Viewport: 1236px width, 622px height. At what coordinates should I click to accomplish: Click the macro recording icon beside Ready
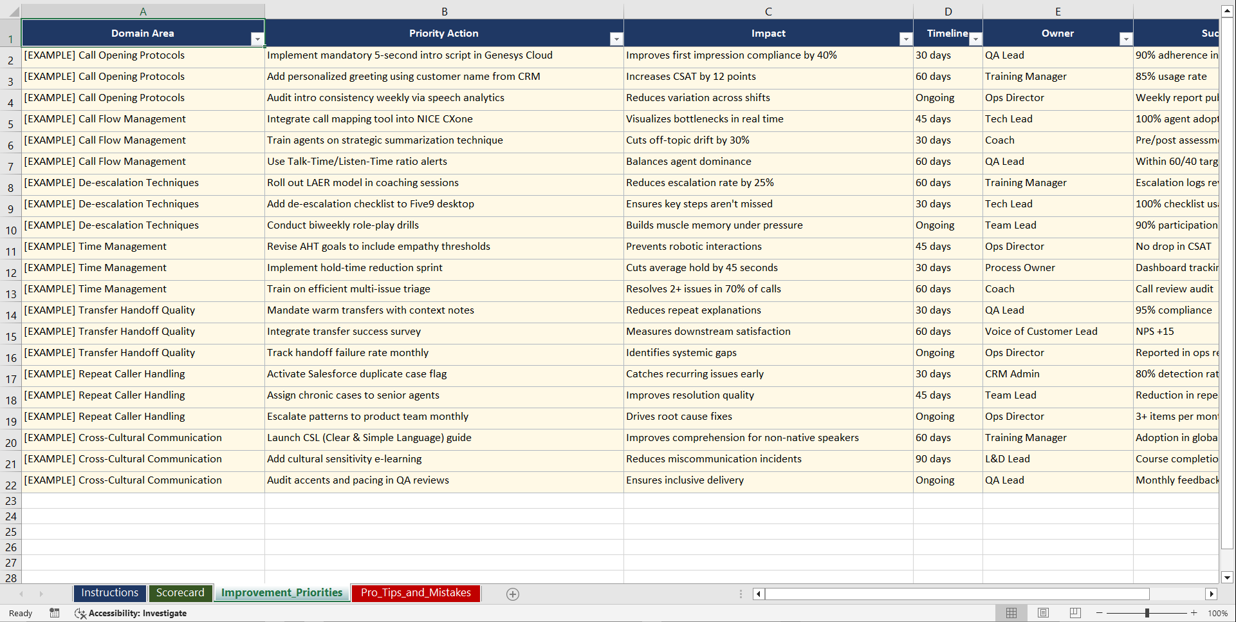(x=55, y=613)
